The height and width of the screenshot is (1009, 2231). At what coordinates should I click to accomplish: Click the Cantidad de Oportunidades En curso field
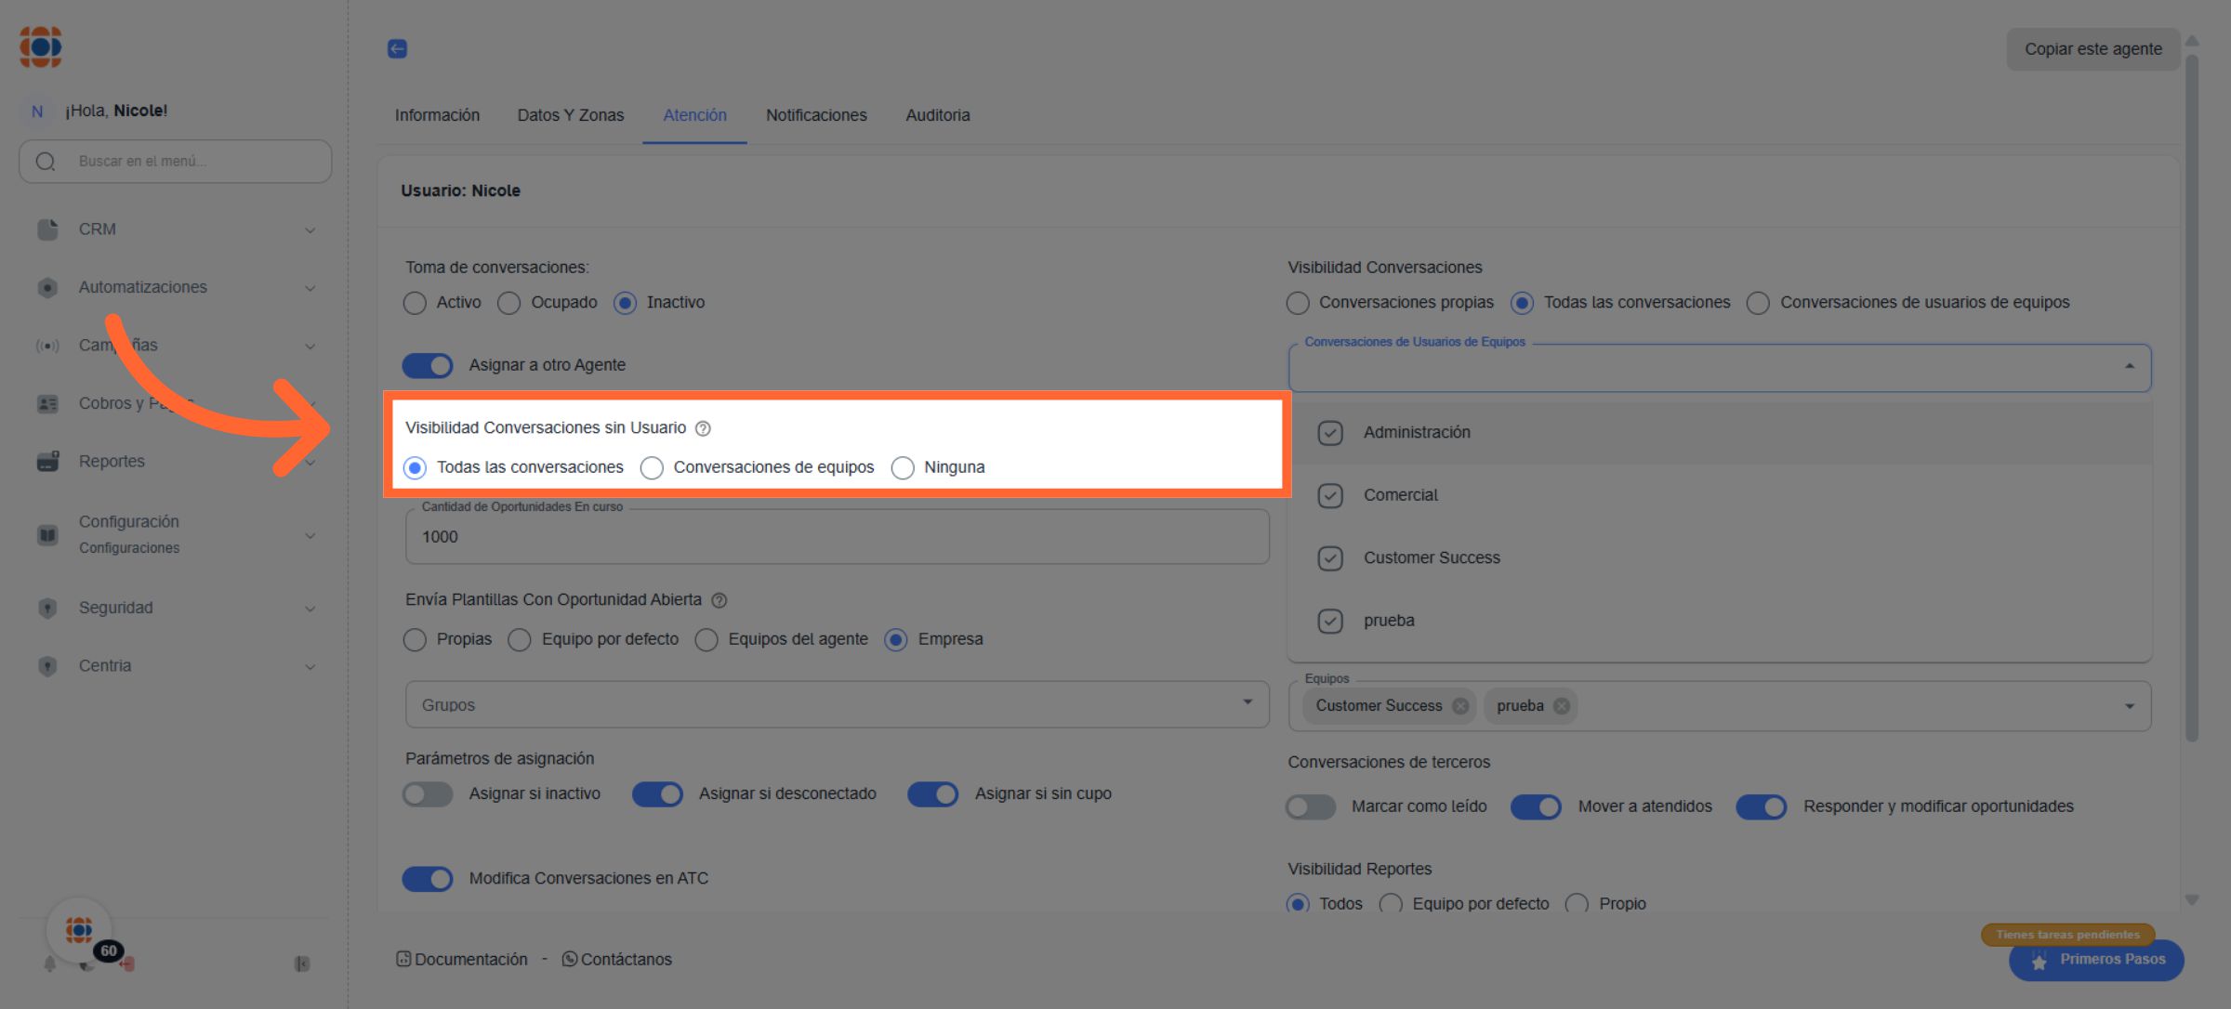point(837,537)
